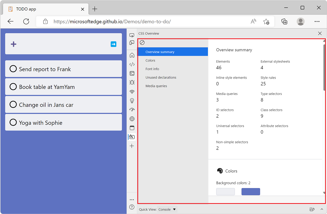Open the Application panel icon
Viewport: 327px width, 214px height.
pos(132,128)
